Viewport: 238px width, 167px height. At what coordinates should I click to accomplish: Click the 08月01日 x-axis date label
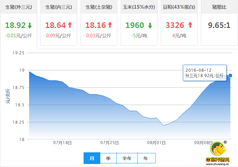157,143
